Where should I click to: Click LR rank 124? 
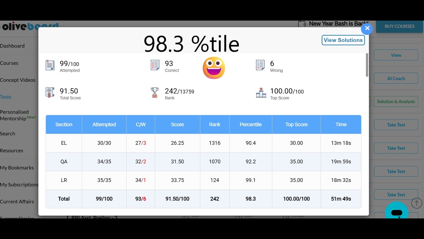[215, 180]
